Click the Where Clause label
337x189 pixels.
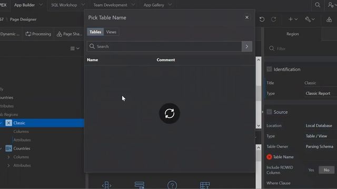click(x=279, y=183)
